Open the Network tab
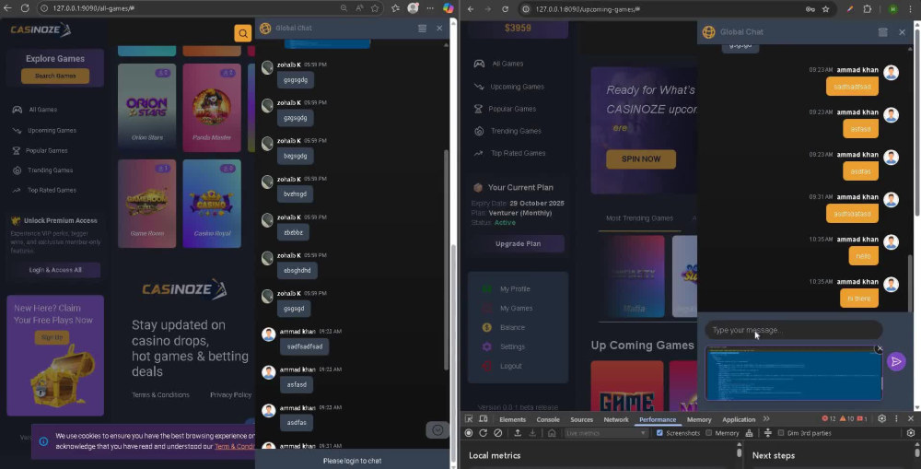Viewport: 921px width, 469px height. [x=616, y=419]
